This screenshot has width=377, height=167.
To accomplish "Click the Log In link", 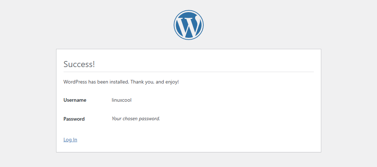I will coord(70,140).
